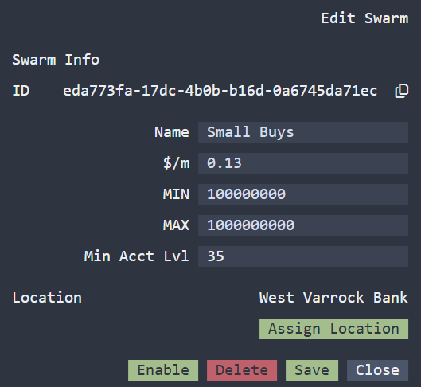This screenshot has height=387, width=421.
Task: Click the $/m label
Action: [x=177, y=163]
